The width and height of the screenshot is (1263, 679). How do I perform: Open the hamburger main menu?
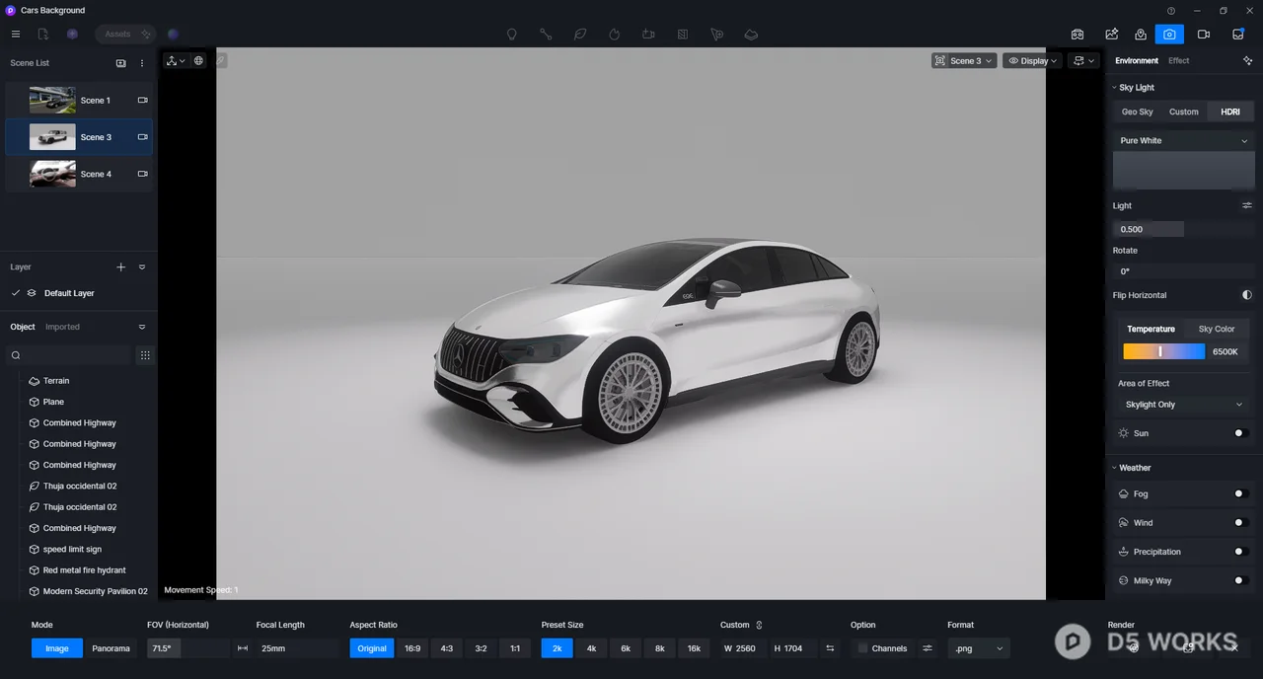click(15, 34)
